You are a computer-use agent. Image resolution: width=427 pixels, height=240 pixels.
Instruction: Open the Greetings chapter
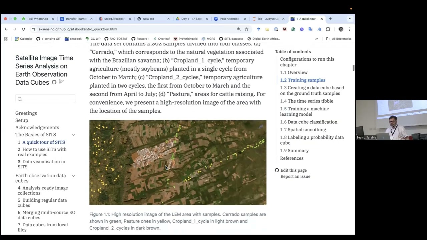tap(26, 113)
